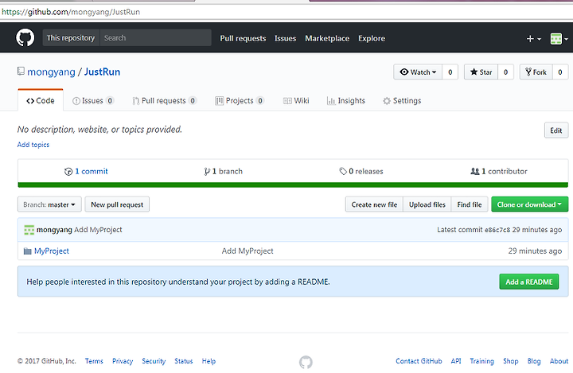Click the watchers count next to Watch
The width and height of the screenshot is (573, 373).
pos(450,72)
